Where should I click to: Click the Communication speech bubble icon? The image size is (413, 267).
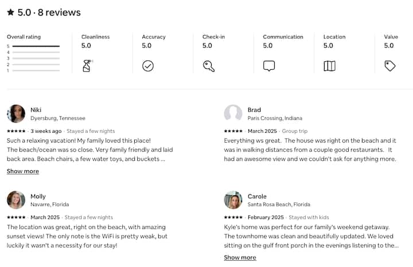click(x=269, y=66)
